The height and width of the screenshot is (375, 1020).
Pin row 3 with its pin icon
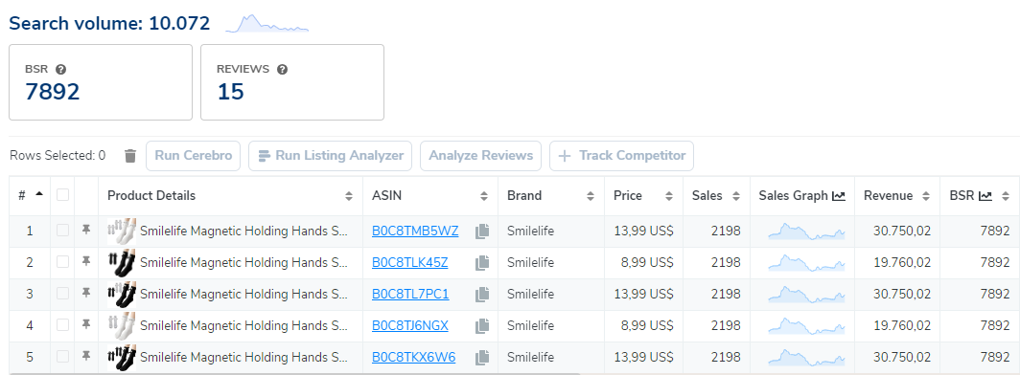pyautogui.click(x=86, y=294)
